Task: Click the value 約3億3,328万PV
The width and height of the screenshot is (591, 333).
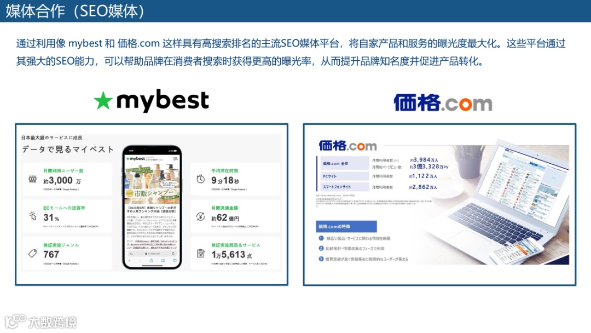Action: point(429,166)
